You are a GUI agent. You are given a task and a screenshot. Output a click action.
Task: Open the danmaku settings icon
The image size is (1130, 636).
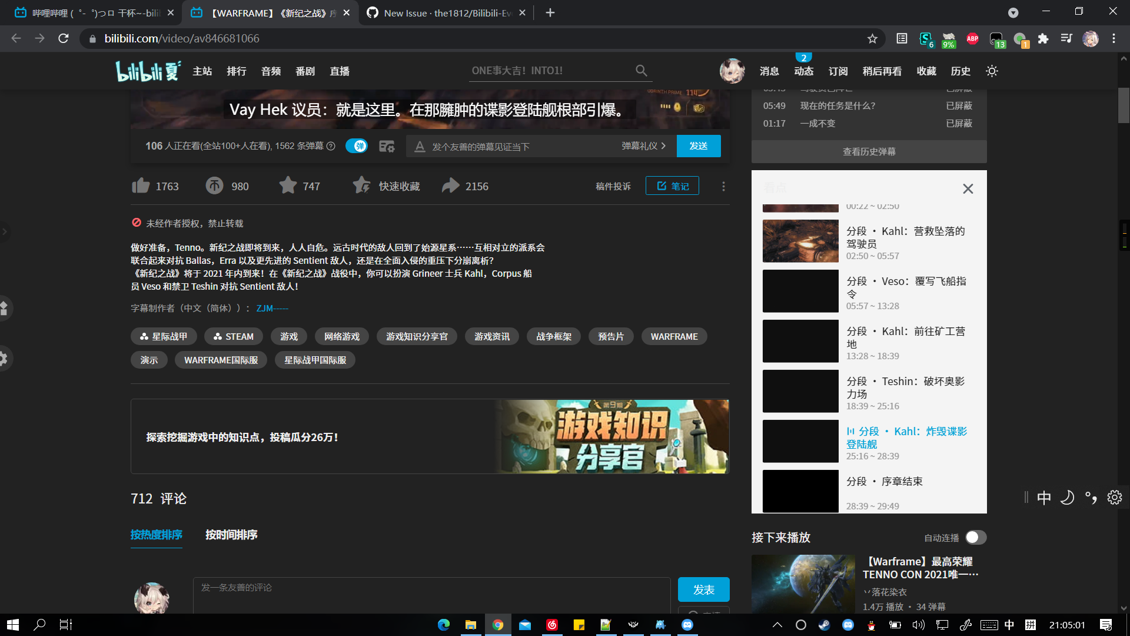(387, 145)
